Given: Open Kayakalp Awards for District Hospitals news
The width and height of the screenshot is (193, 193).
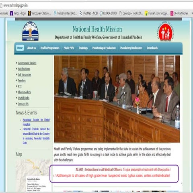Looking at the screenshot, I should click(x=36, y=122).
